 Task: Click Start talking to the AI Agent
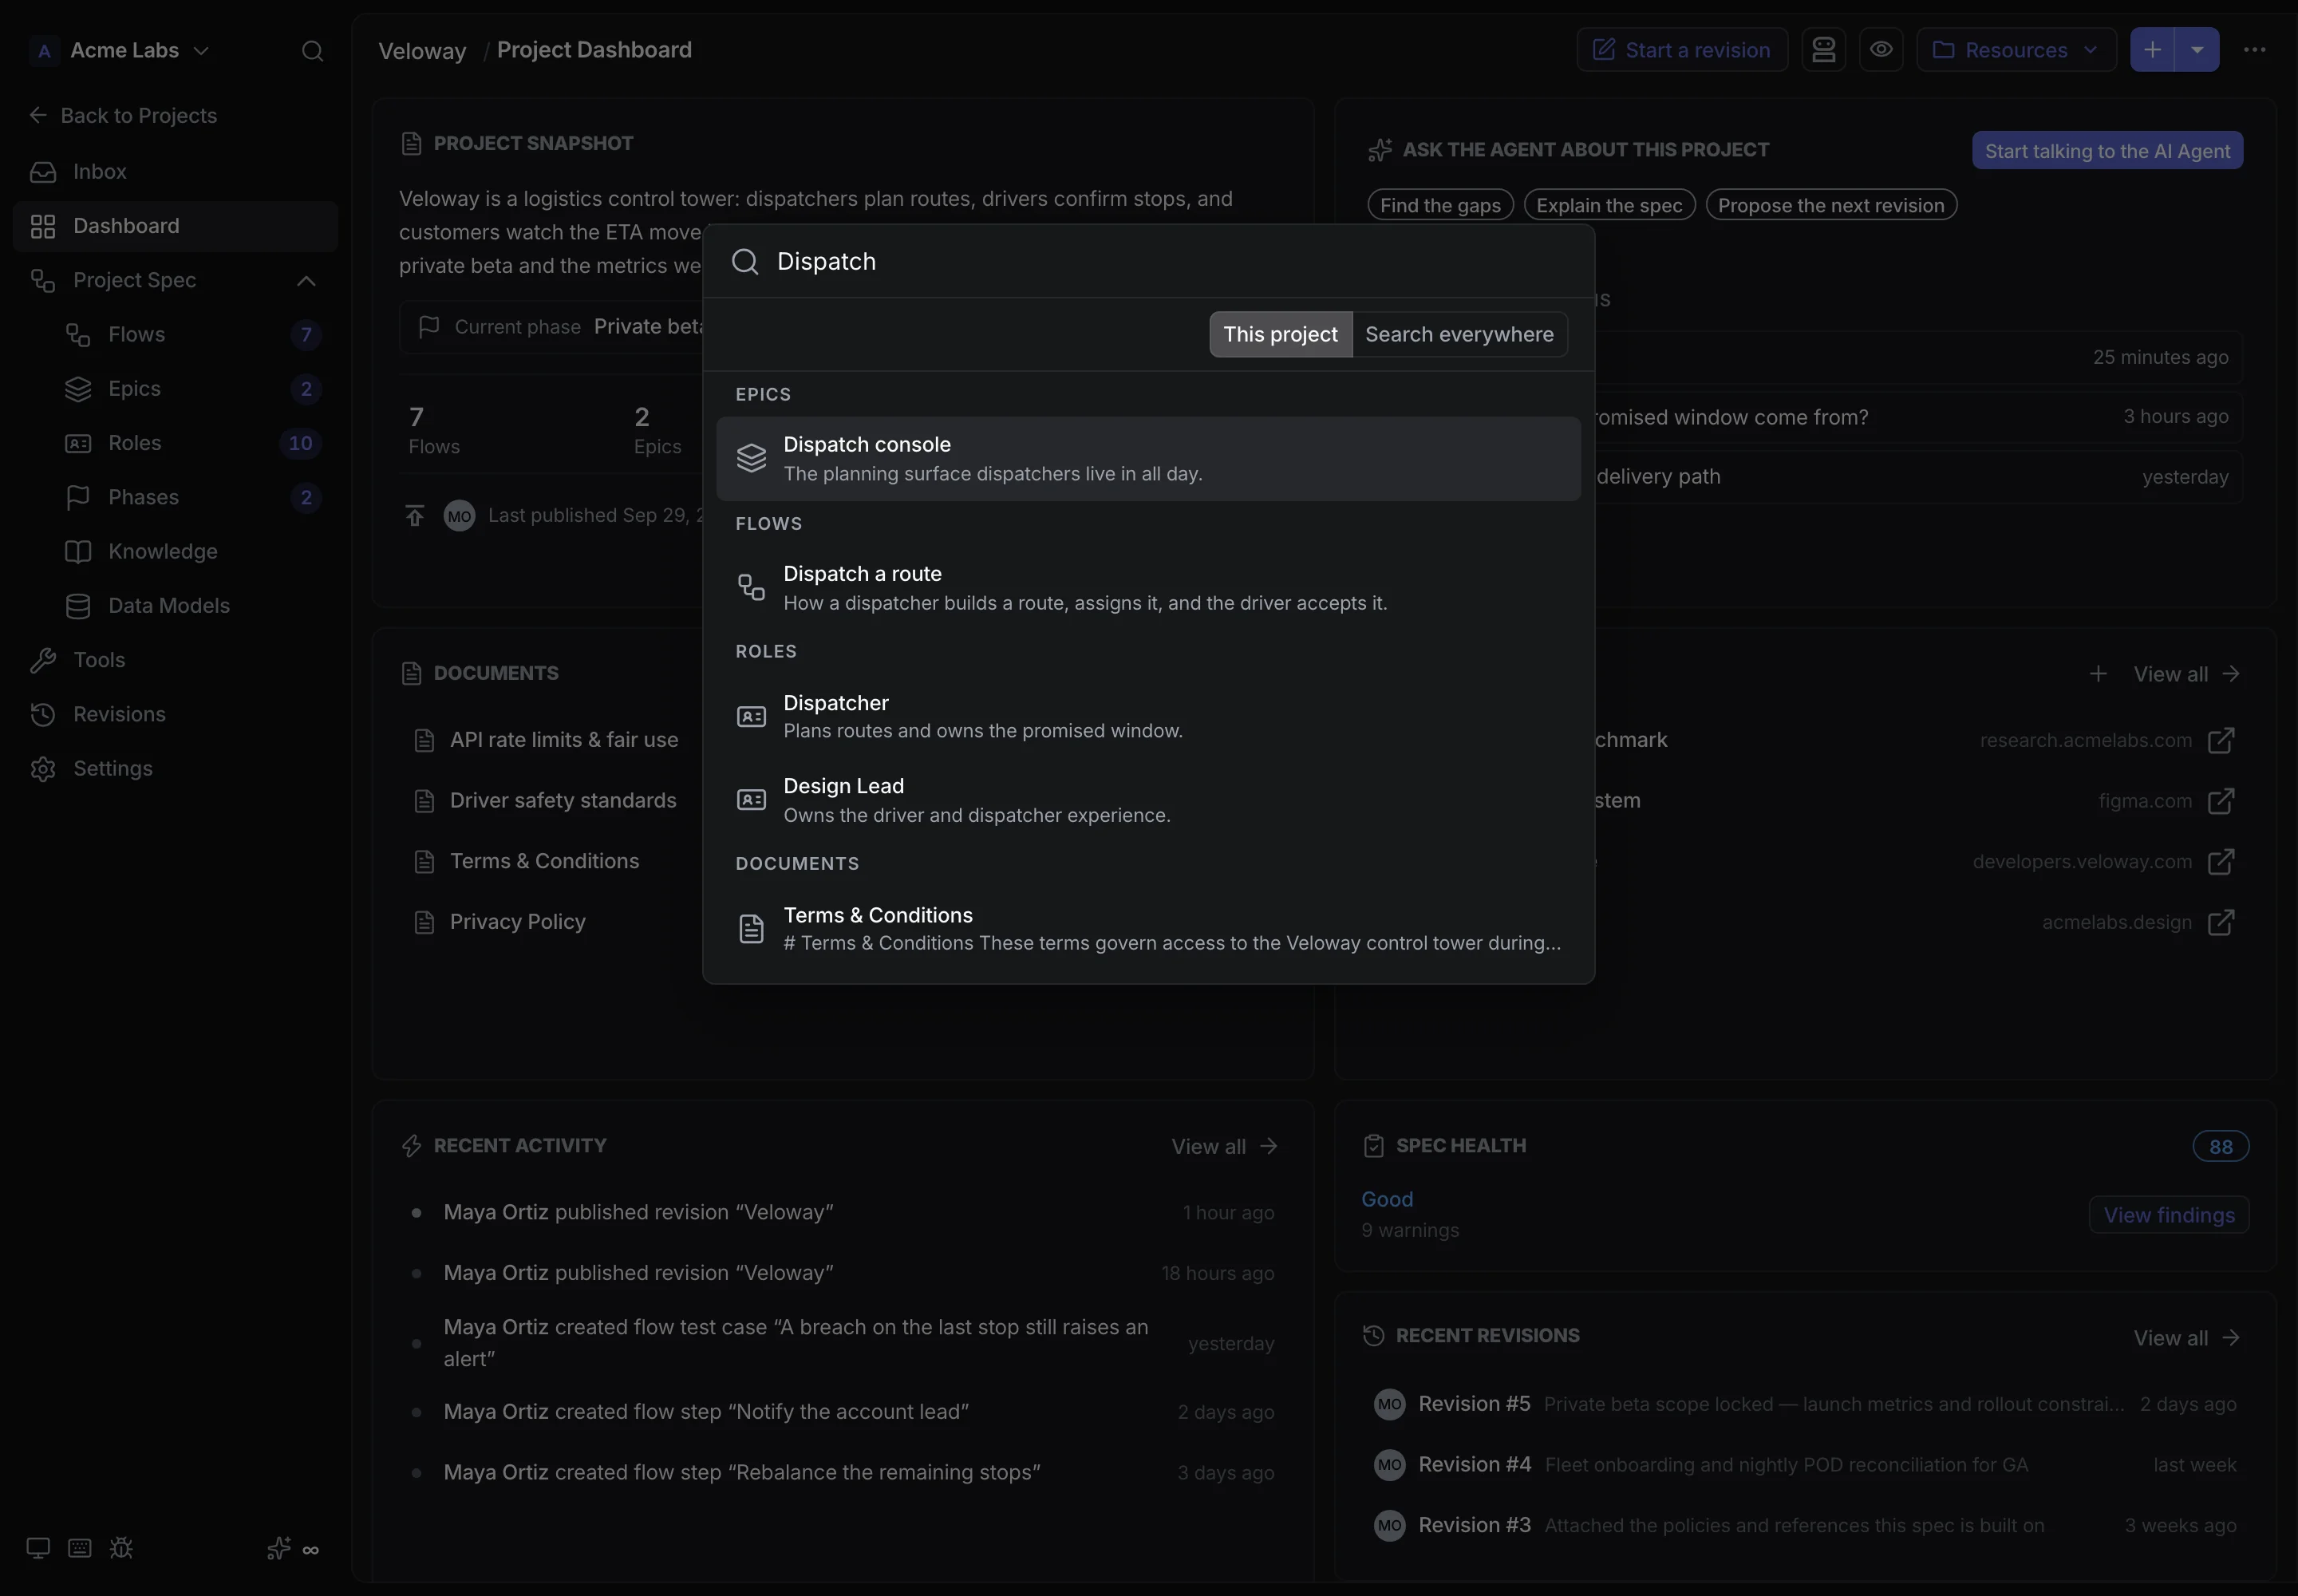pyautogui.click(x=2107, y=151)
